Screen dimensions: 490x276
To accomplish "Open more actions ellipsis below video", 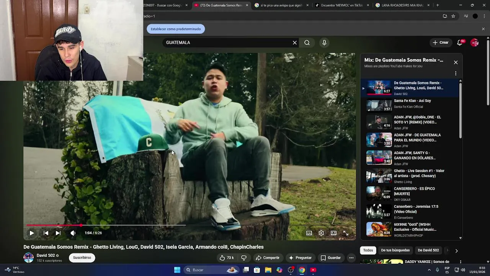I will click(351, 258).
